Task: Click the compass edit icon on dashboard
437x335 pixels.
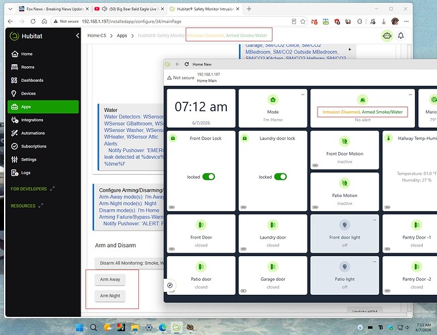Action: click(x=170, y=285)
